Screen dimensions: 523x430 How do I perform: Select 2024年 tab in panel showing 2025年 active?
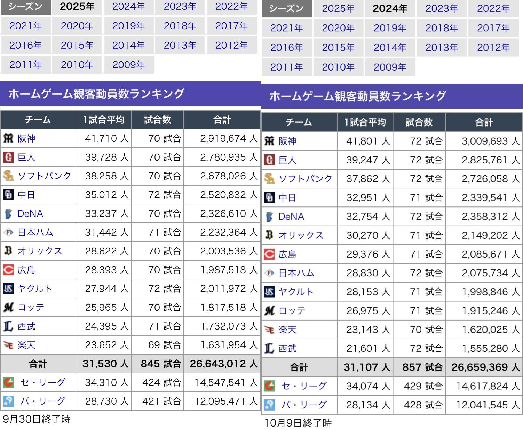128,7
